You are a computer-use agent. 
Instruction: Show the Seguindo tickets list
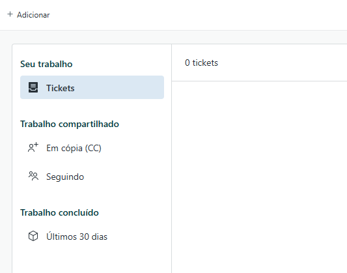(92, 177)
